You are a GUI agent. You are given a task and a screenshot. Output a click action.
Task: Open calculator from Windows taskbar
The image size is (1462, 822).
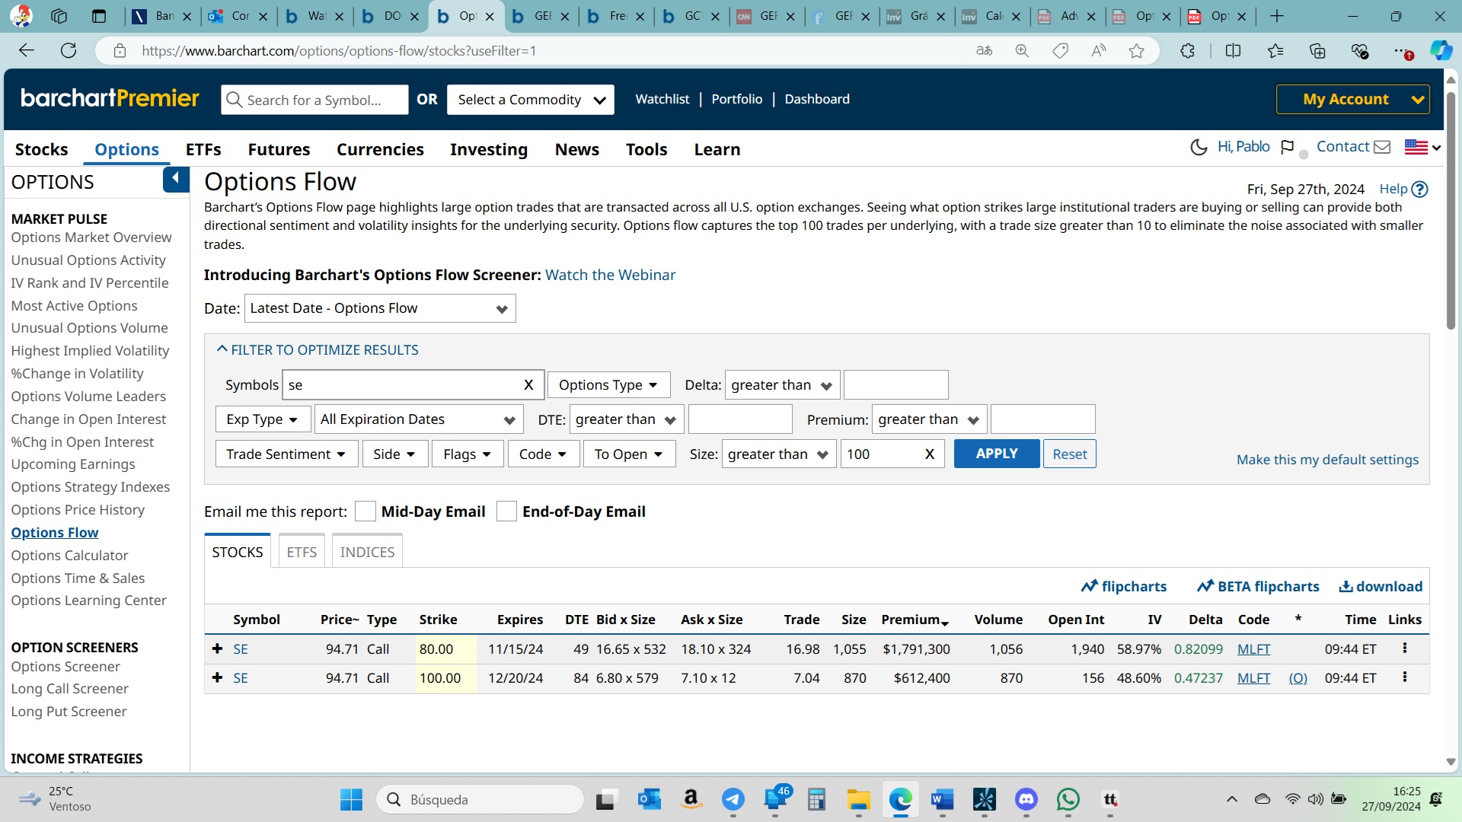(816, 799)
